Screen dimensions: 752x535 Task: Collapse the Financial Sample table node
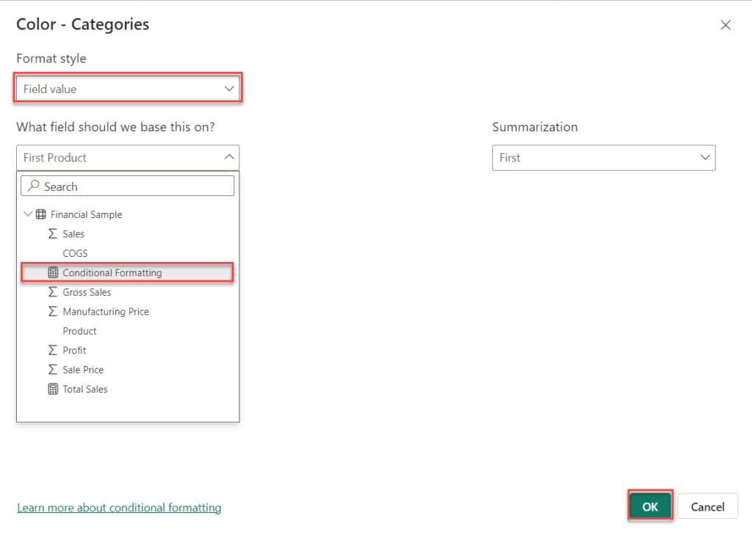tap(28, 214)
